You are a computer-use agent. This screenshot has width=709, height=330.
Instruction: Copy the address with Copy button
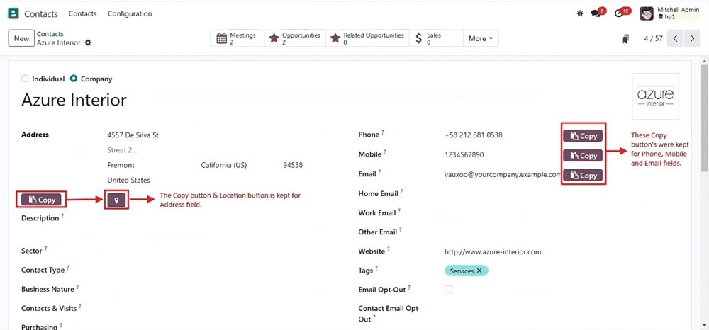41,200
